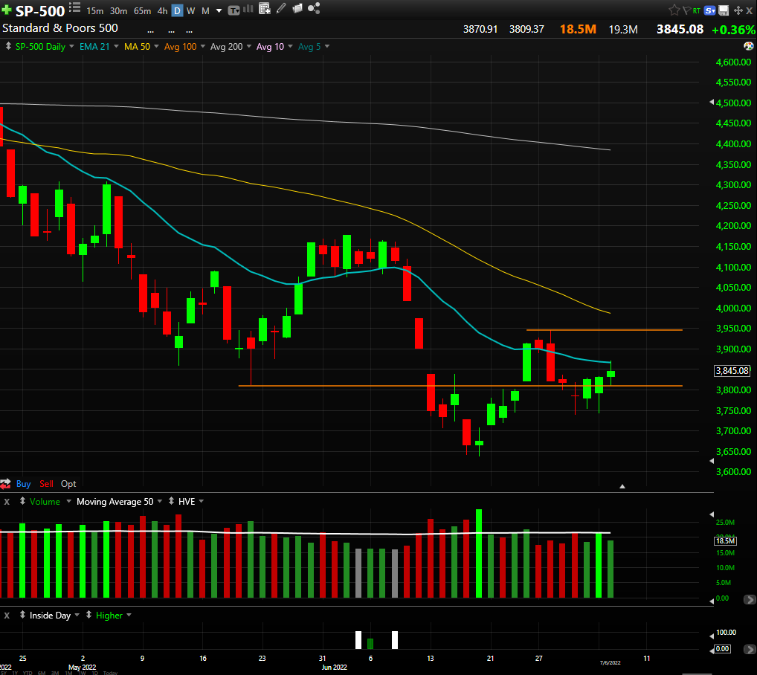Click scroll button at right of volume pane

pos(750,599)
